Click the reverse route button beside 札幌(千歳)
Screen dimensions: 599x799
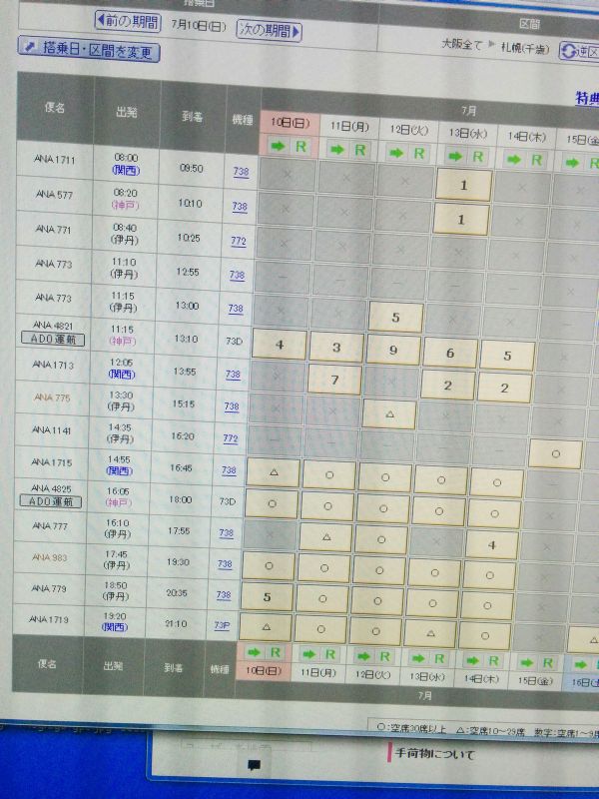(x=579, y=52)
